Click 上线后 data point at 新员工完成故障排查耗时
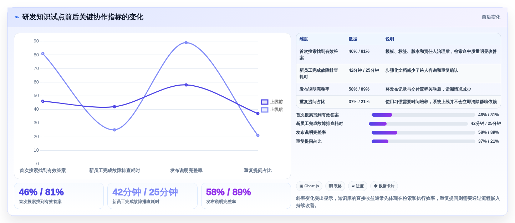 click(114, 130)
